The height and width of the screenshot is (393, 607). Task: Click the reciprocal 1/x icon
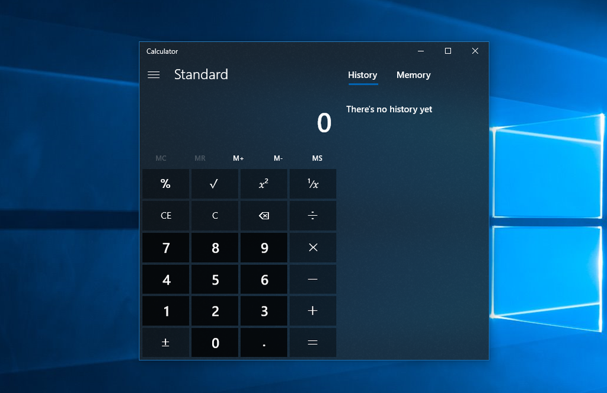point(312,184)
